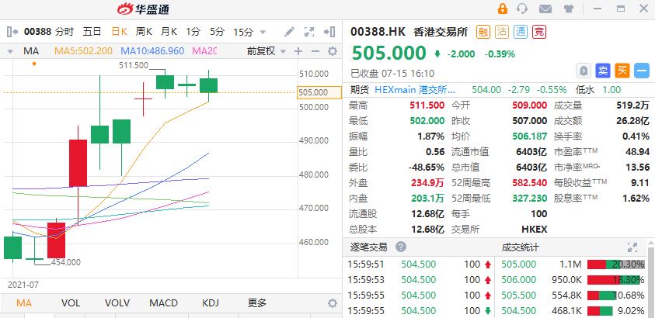This screenshot has width=655, height=318.
Task: Open customer service headset icon
Action: coord(522,9)
